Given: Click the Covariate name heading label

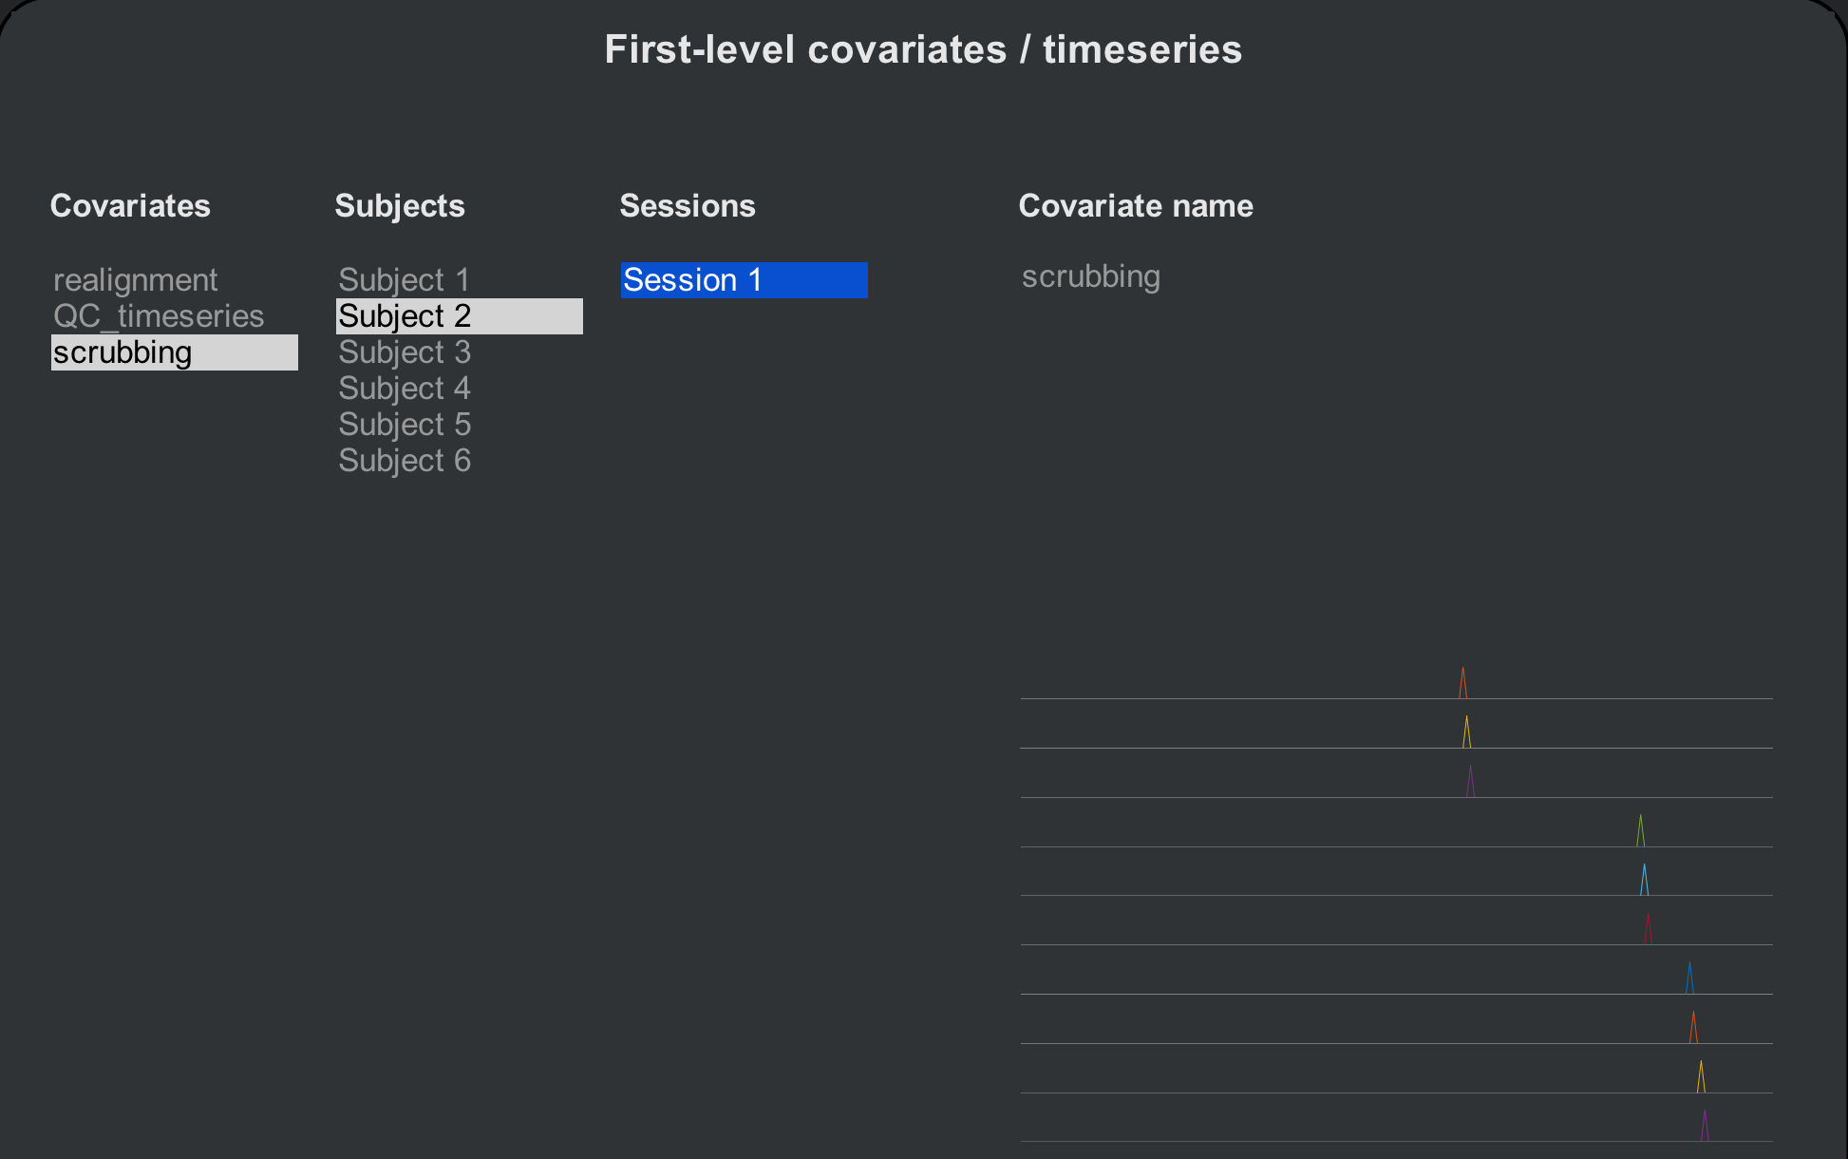Looking at the screenshot, I should tap(1136, 206).
